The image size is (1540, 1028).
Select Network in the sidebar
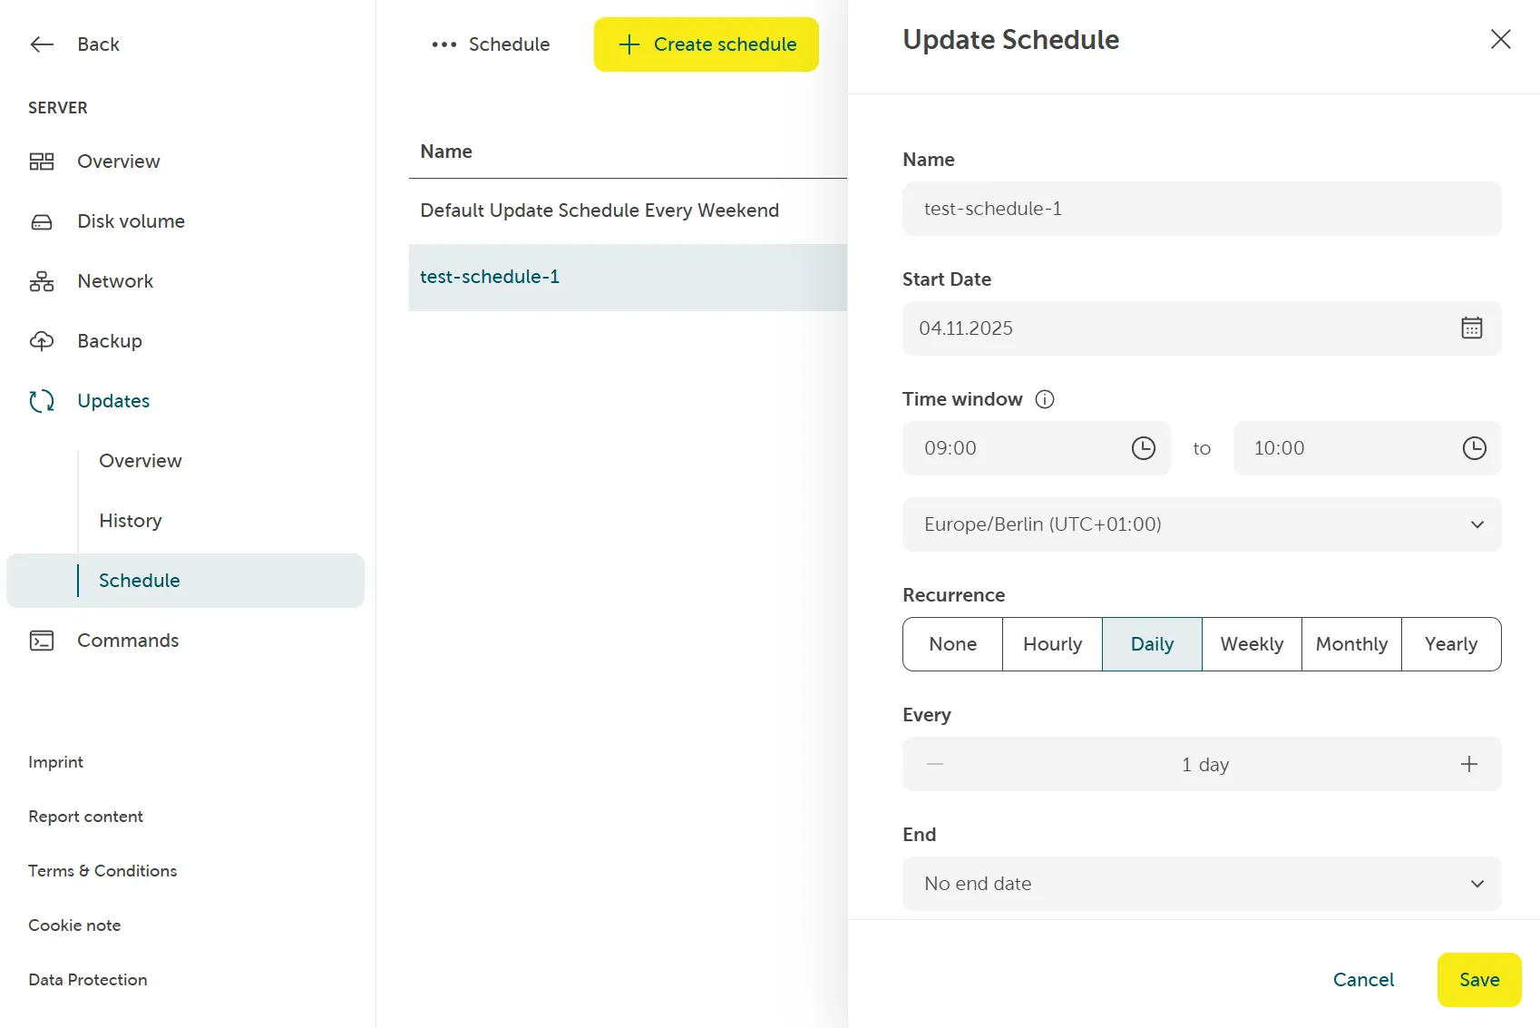coord(114,281)
